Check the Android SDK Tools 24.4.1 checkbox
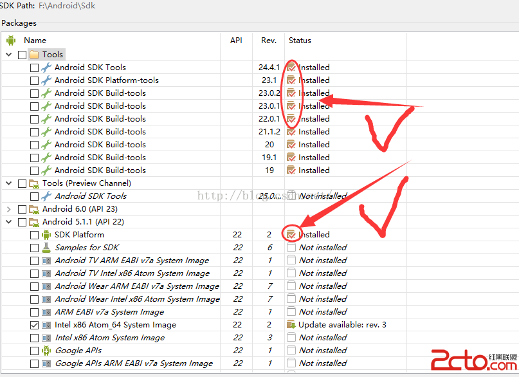 click(34, 68)
